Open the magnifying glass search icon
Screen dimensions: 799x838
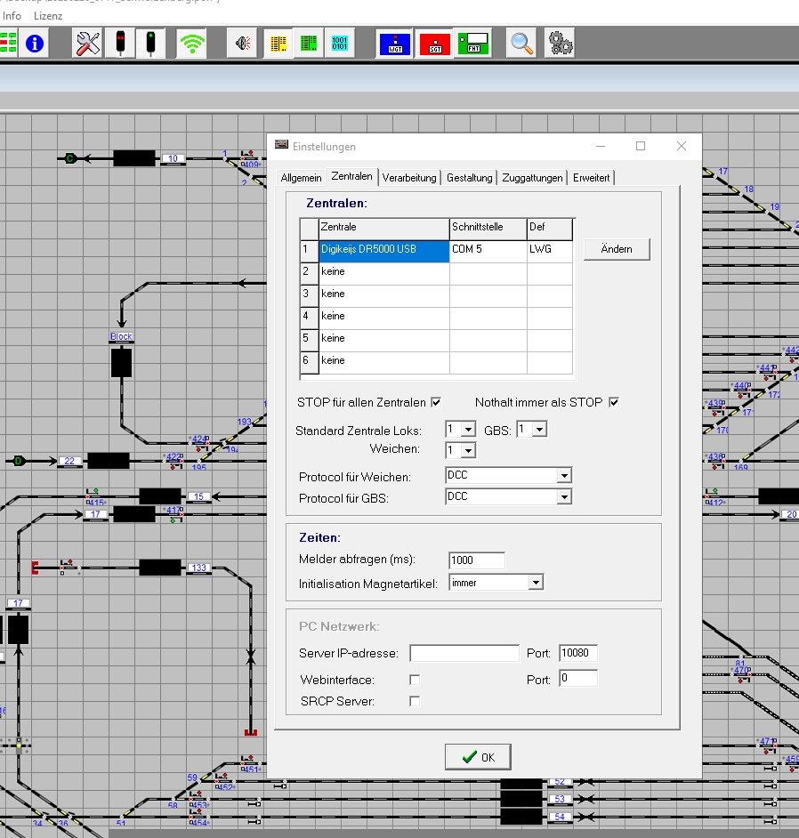pyautogui.click(x=522, y=44)
